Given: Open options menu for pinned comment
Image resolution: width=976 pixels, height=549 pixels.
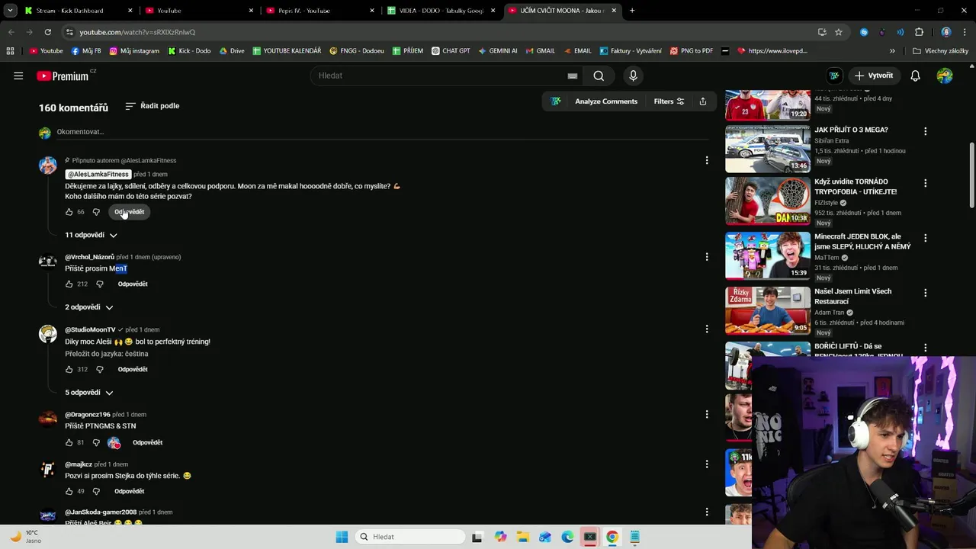Looking at the screenshot, I should tap(707, 160).
